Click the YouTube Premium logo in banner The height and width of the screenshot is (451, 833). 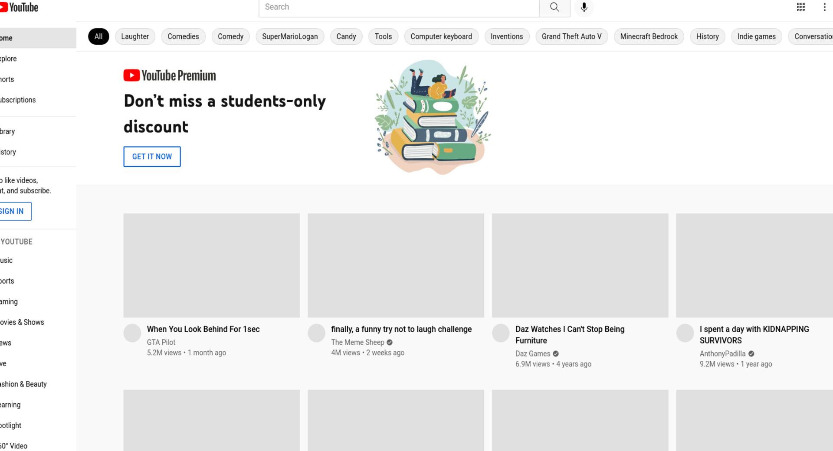170,75
